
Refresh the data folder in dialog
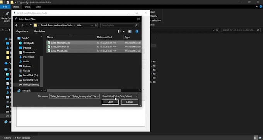tap(96, 25)
